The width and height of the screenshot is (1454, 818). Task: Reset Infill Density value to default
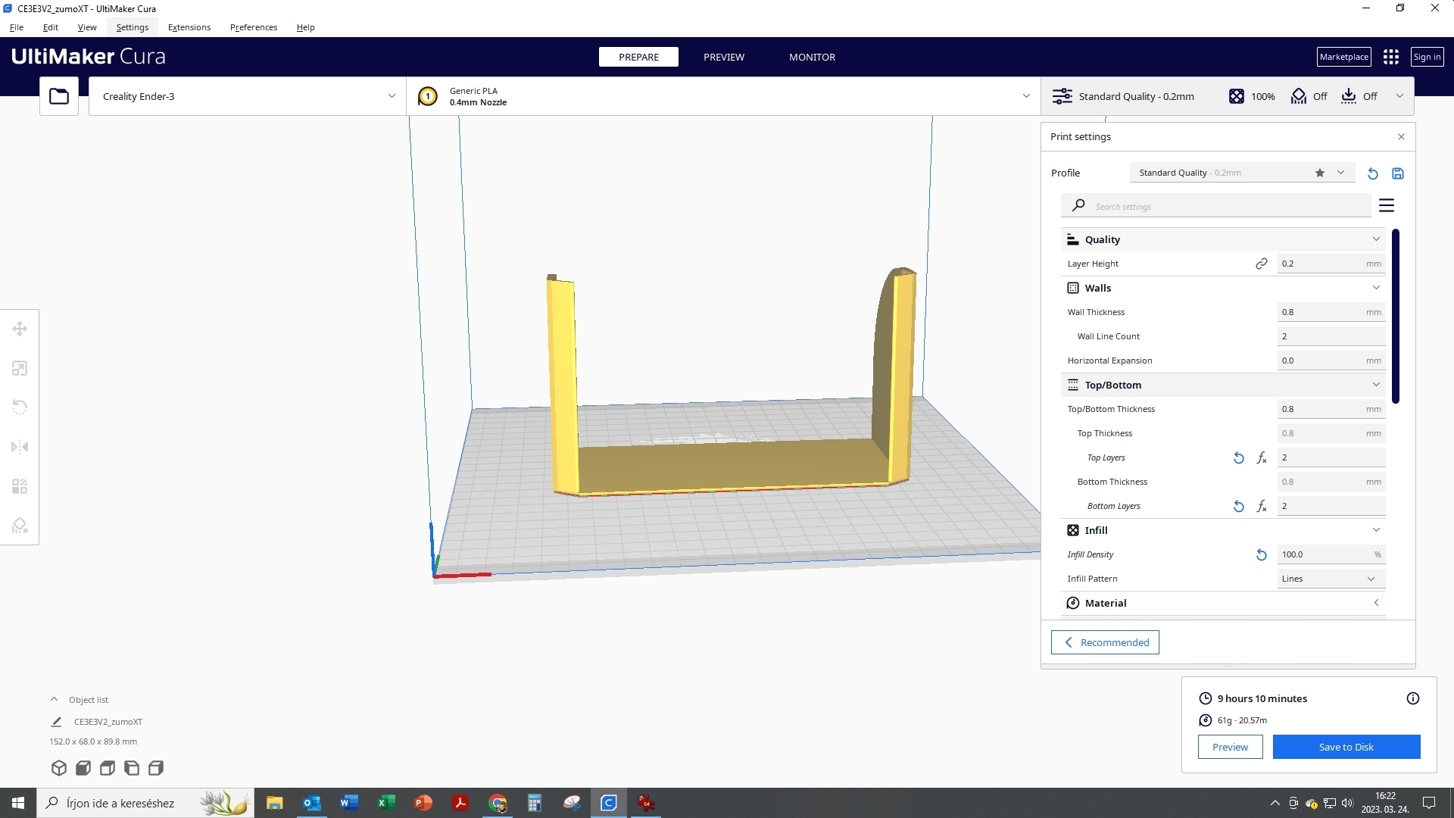1262,554
